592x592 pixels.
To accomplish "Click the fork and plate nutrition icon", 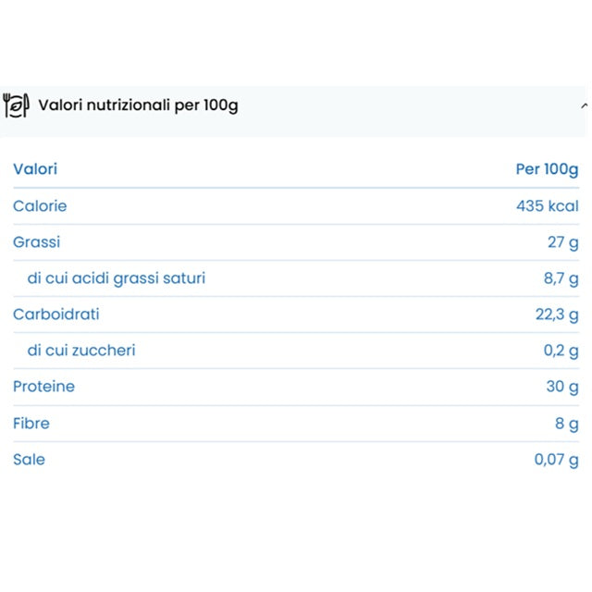I will point(16,105).
